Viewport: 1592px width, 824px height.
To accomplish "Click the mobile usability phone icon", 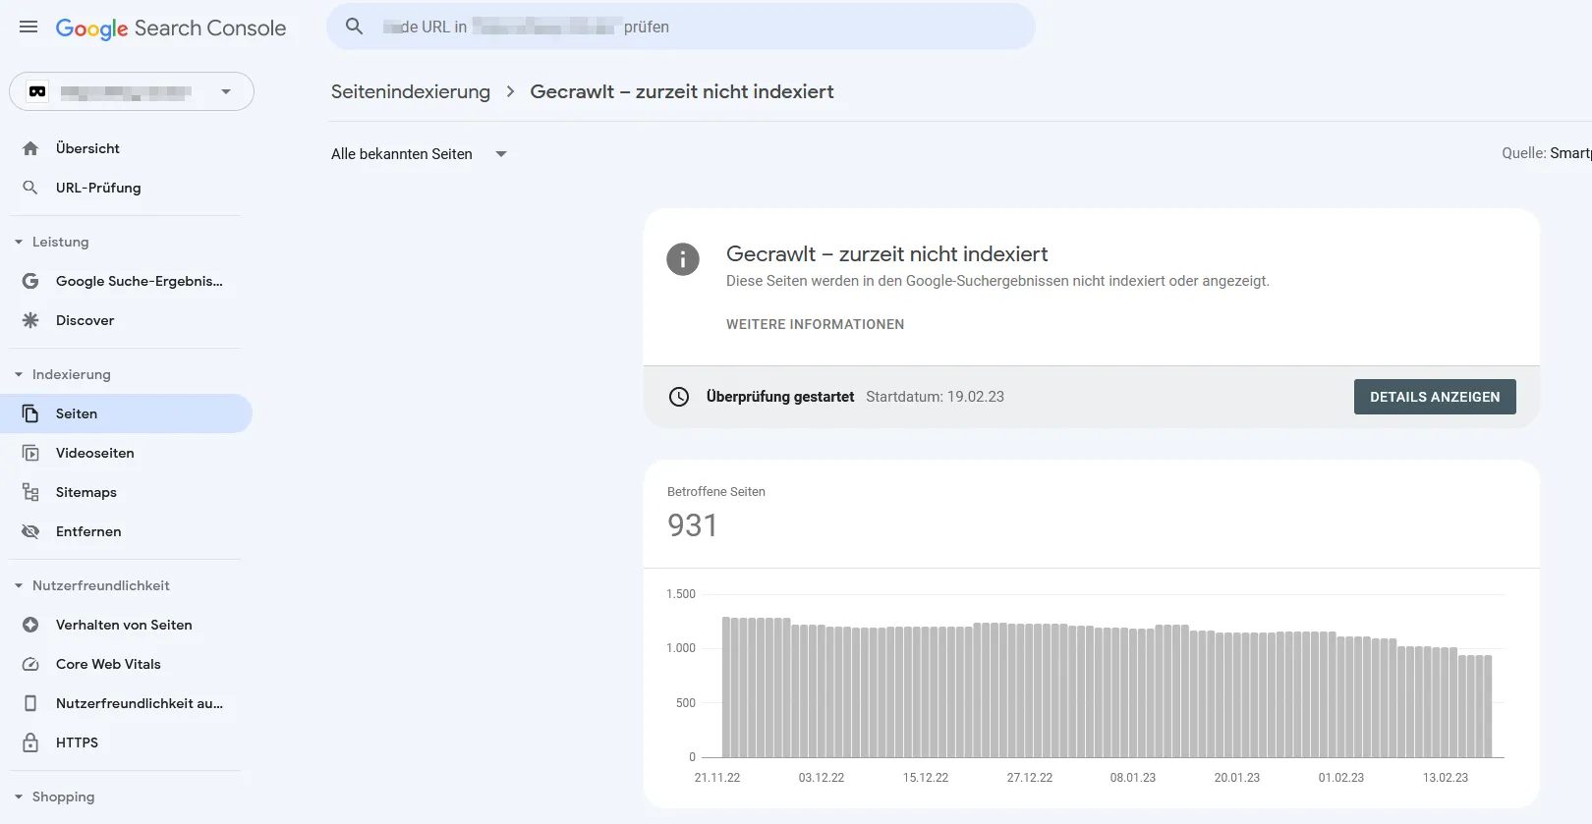I will (30, 703).
